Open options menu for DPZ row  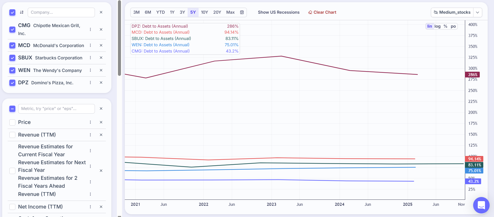(90, 83)
